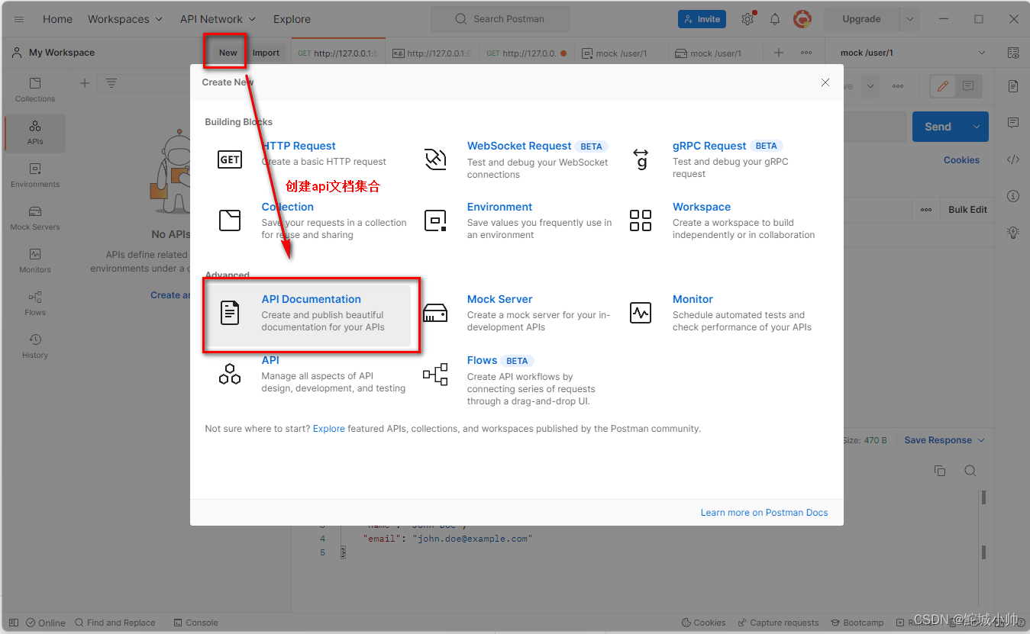
Task: Open the Explore menu item
Action: coord(292,19)
